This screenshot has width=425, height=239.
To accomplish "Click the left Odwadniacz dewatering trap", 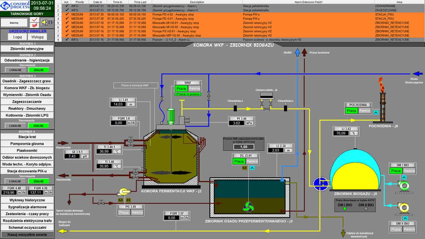I will (x=235, y=107).
